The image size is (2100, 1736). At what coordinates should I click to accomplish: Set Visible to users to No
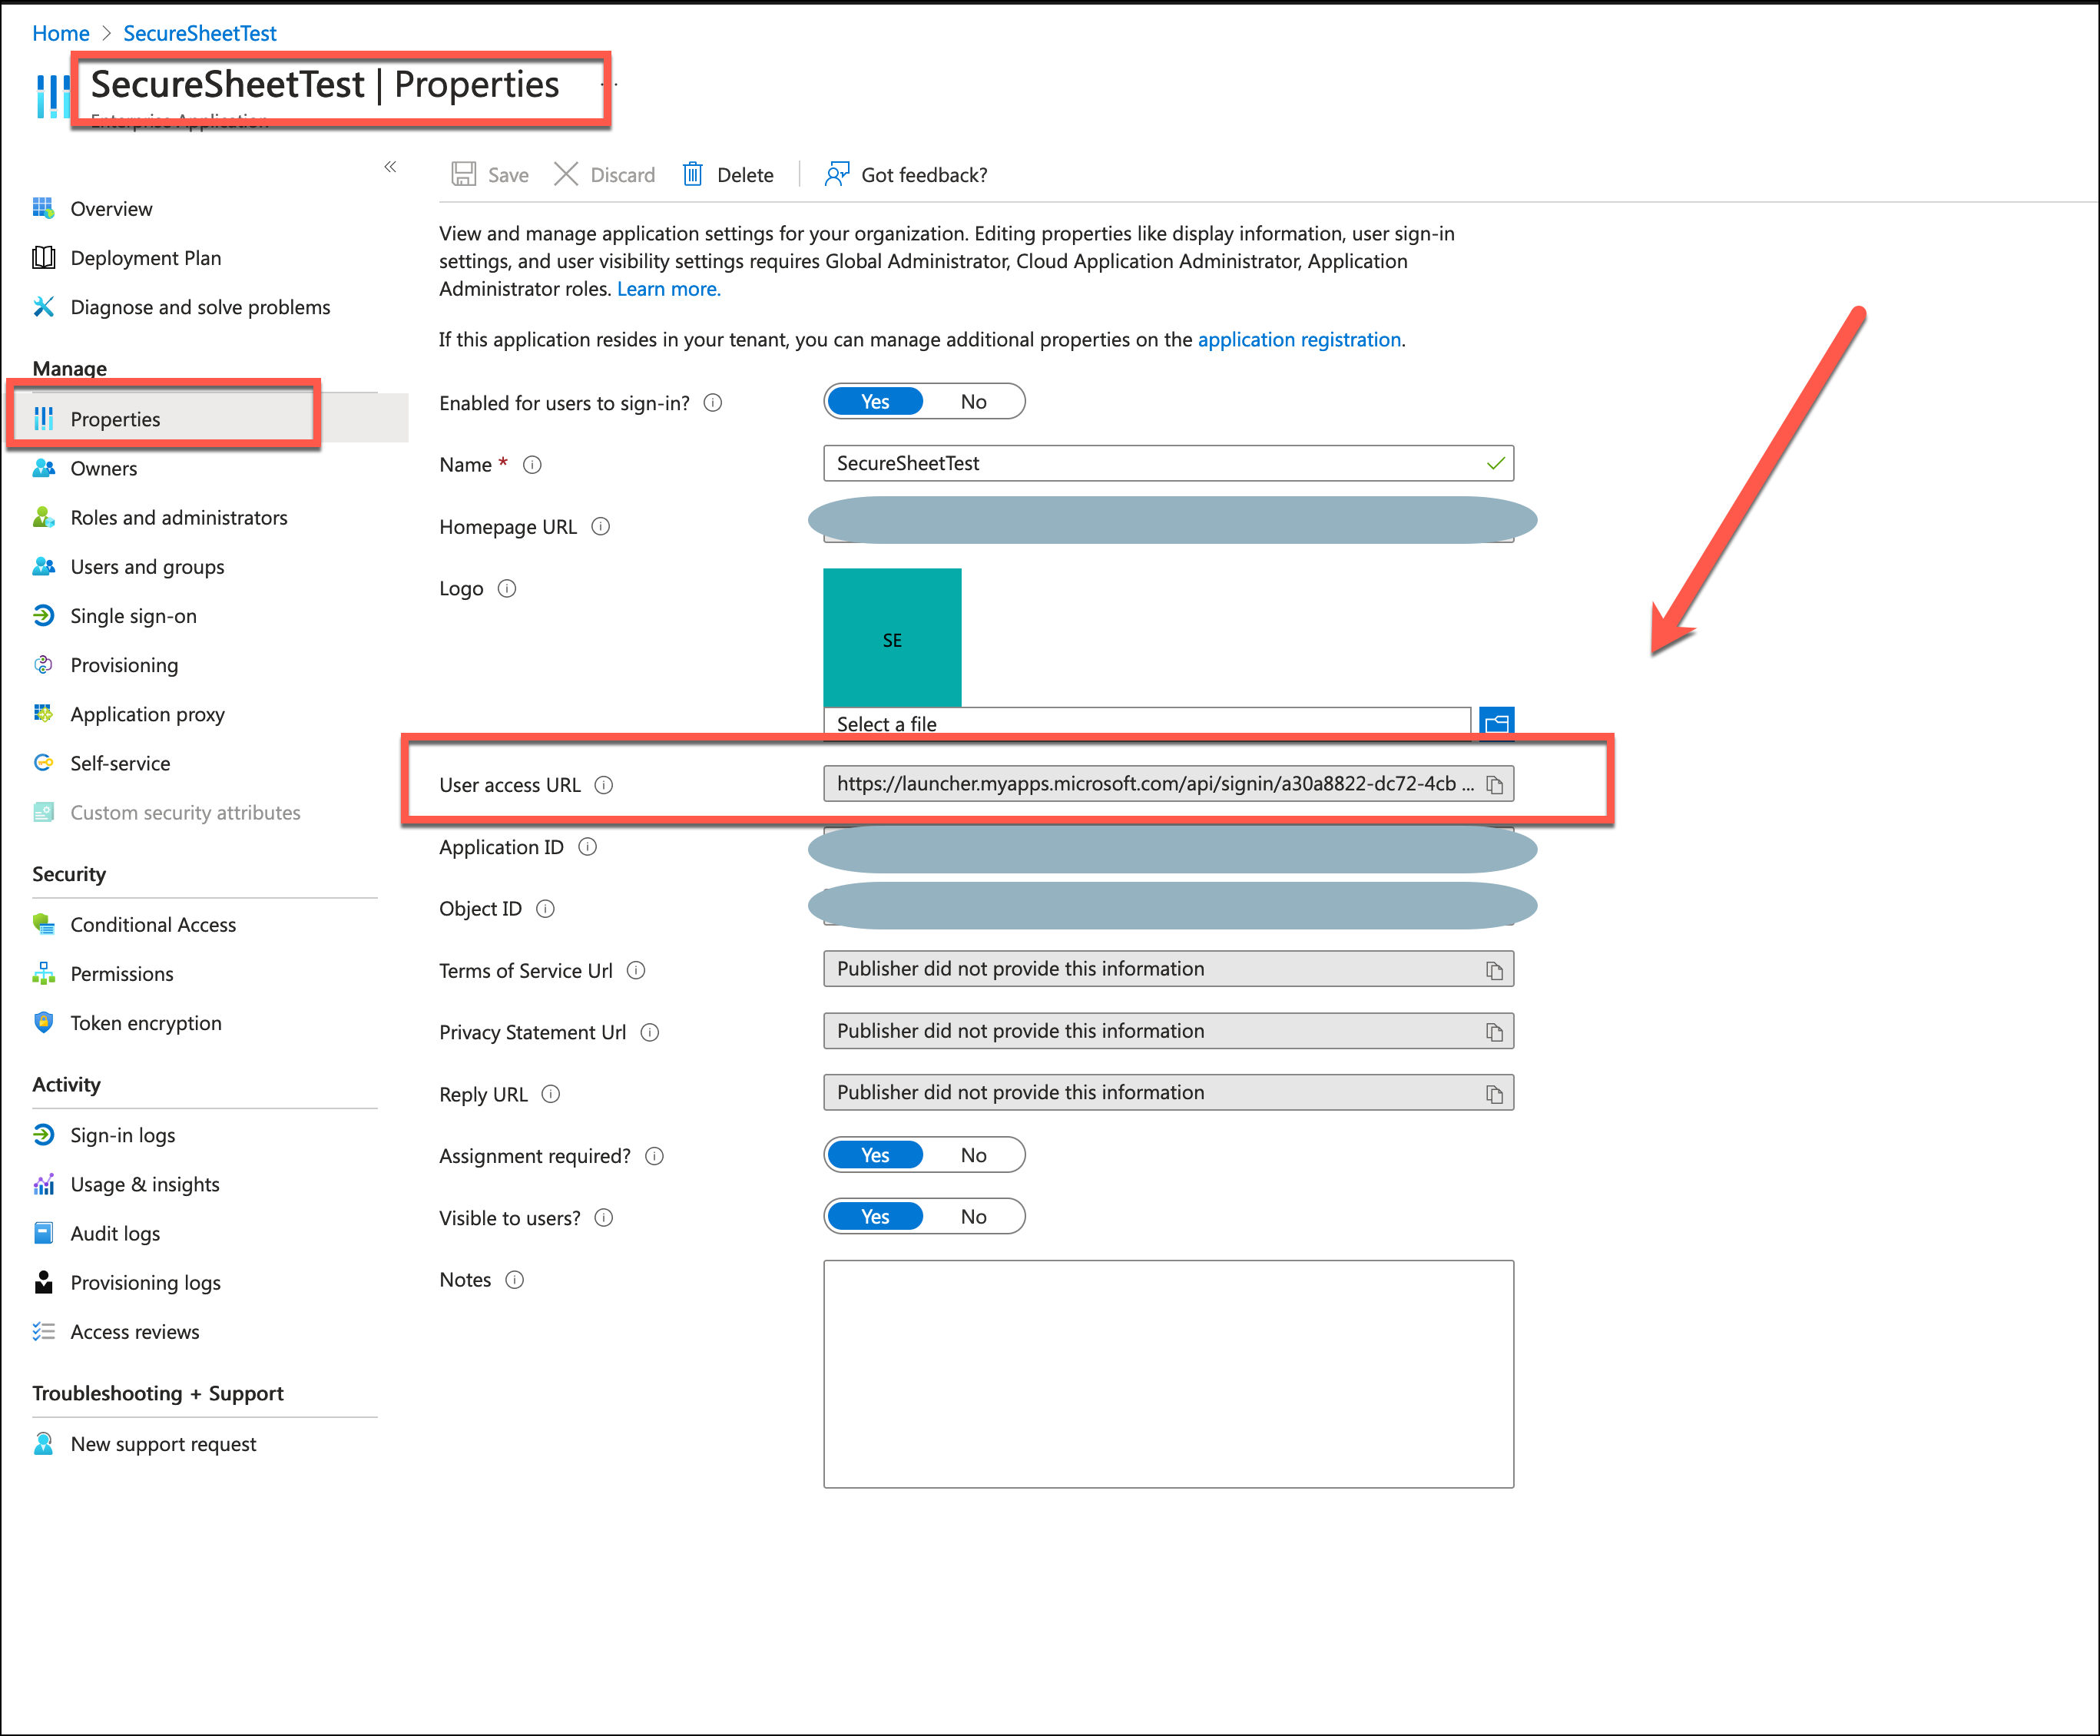(x=973, y=1217)
